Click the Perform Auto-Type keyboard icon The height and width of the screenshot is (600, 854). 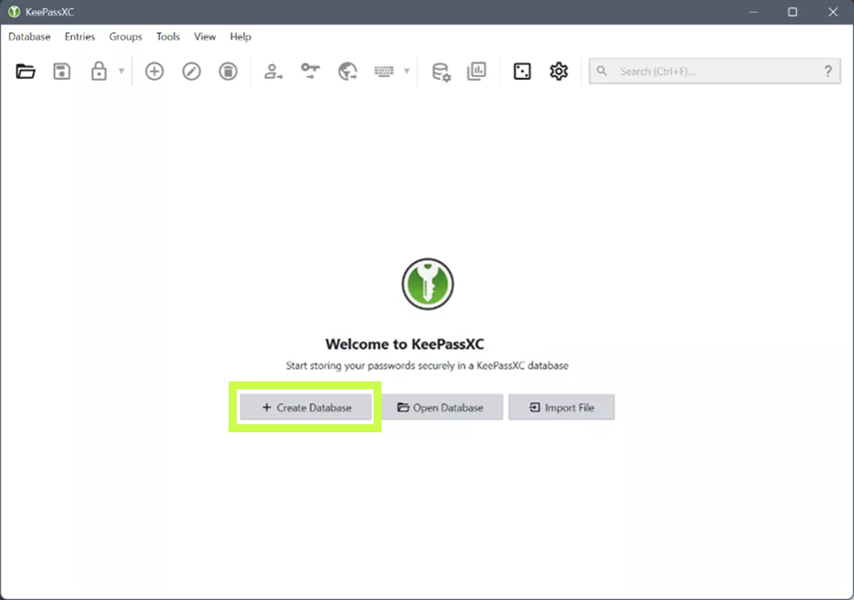point(384,71)
